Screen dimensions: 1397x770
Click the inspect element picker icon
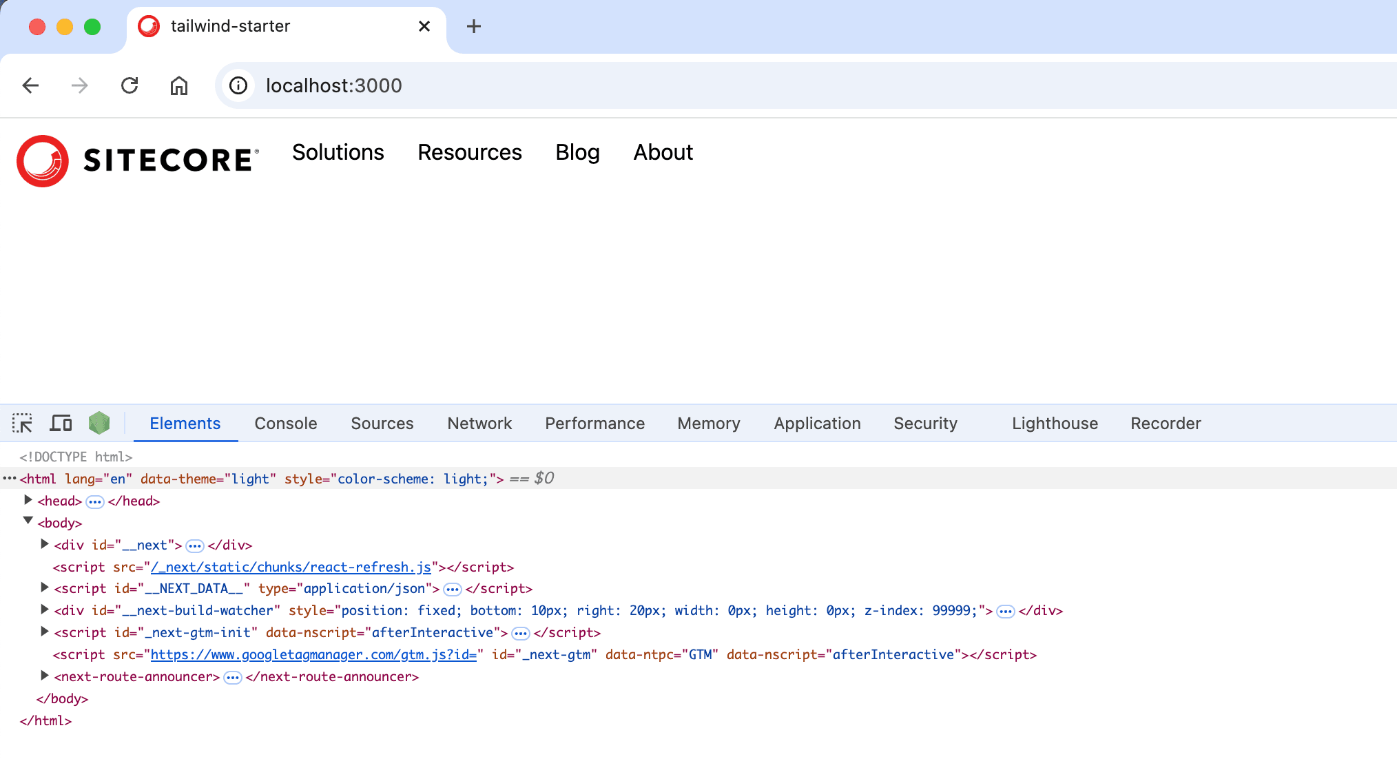[x=22, y=423]
